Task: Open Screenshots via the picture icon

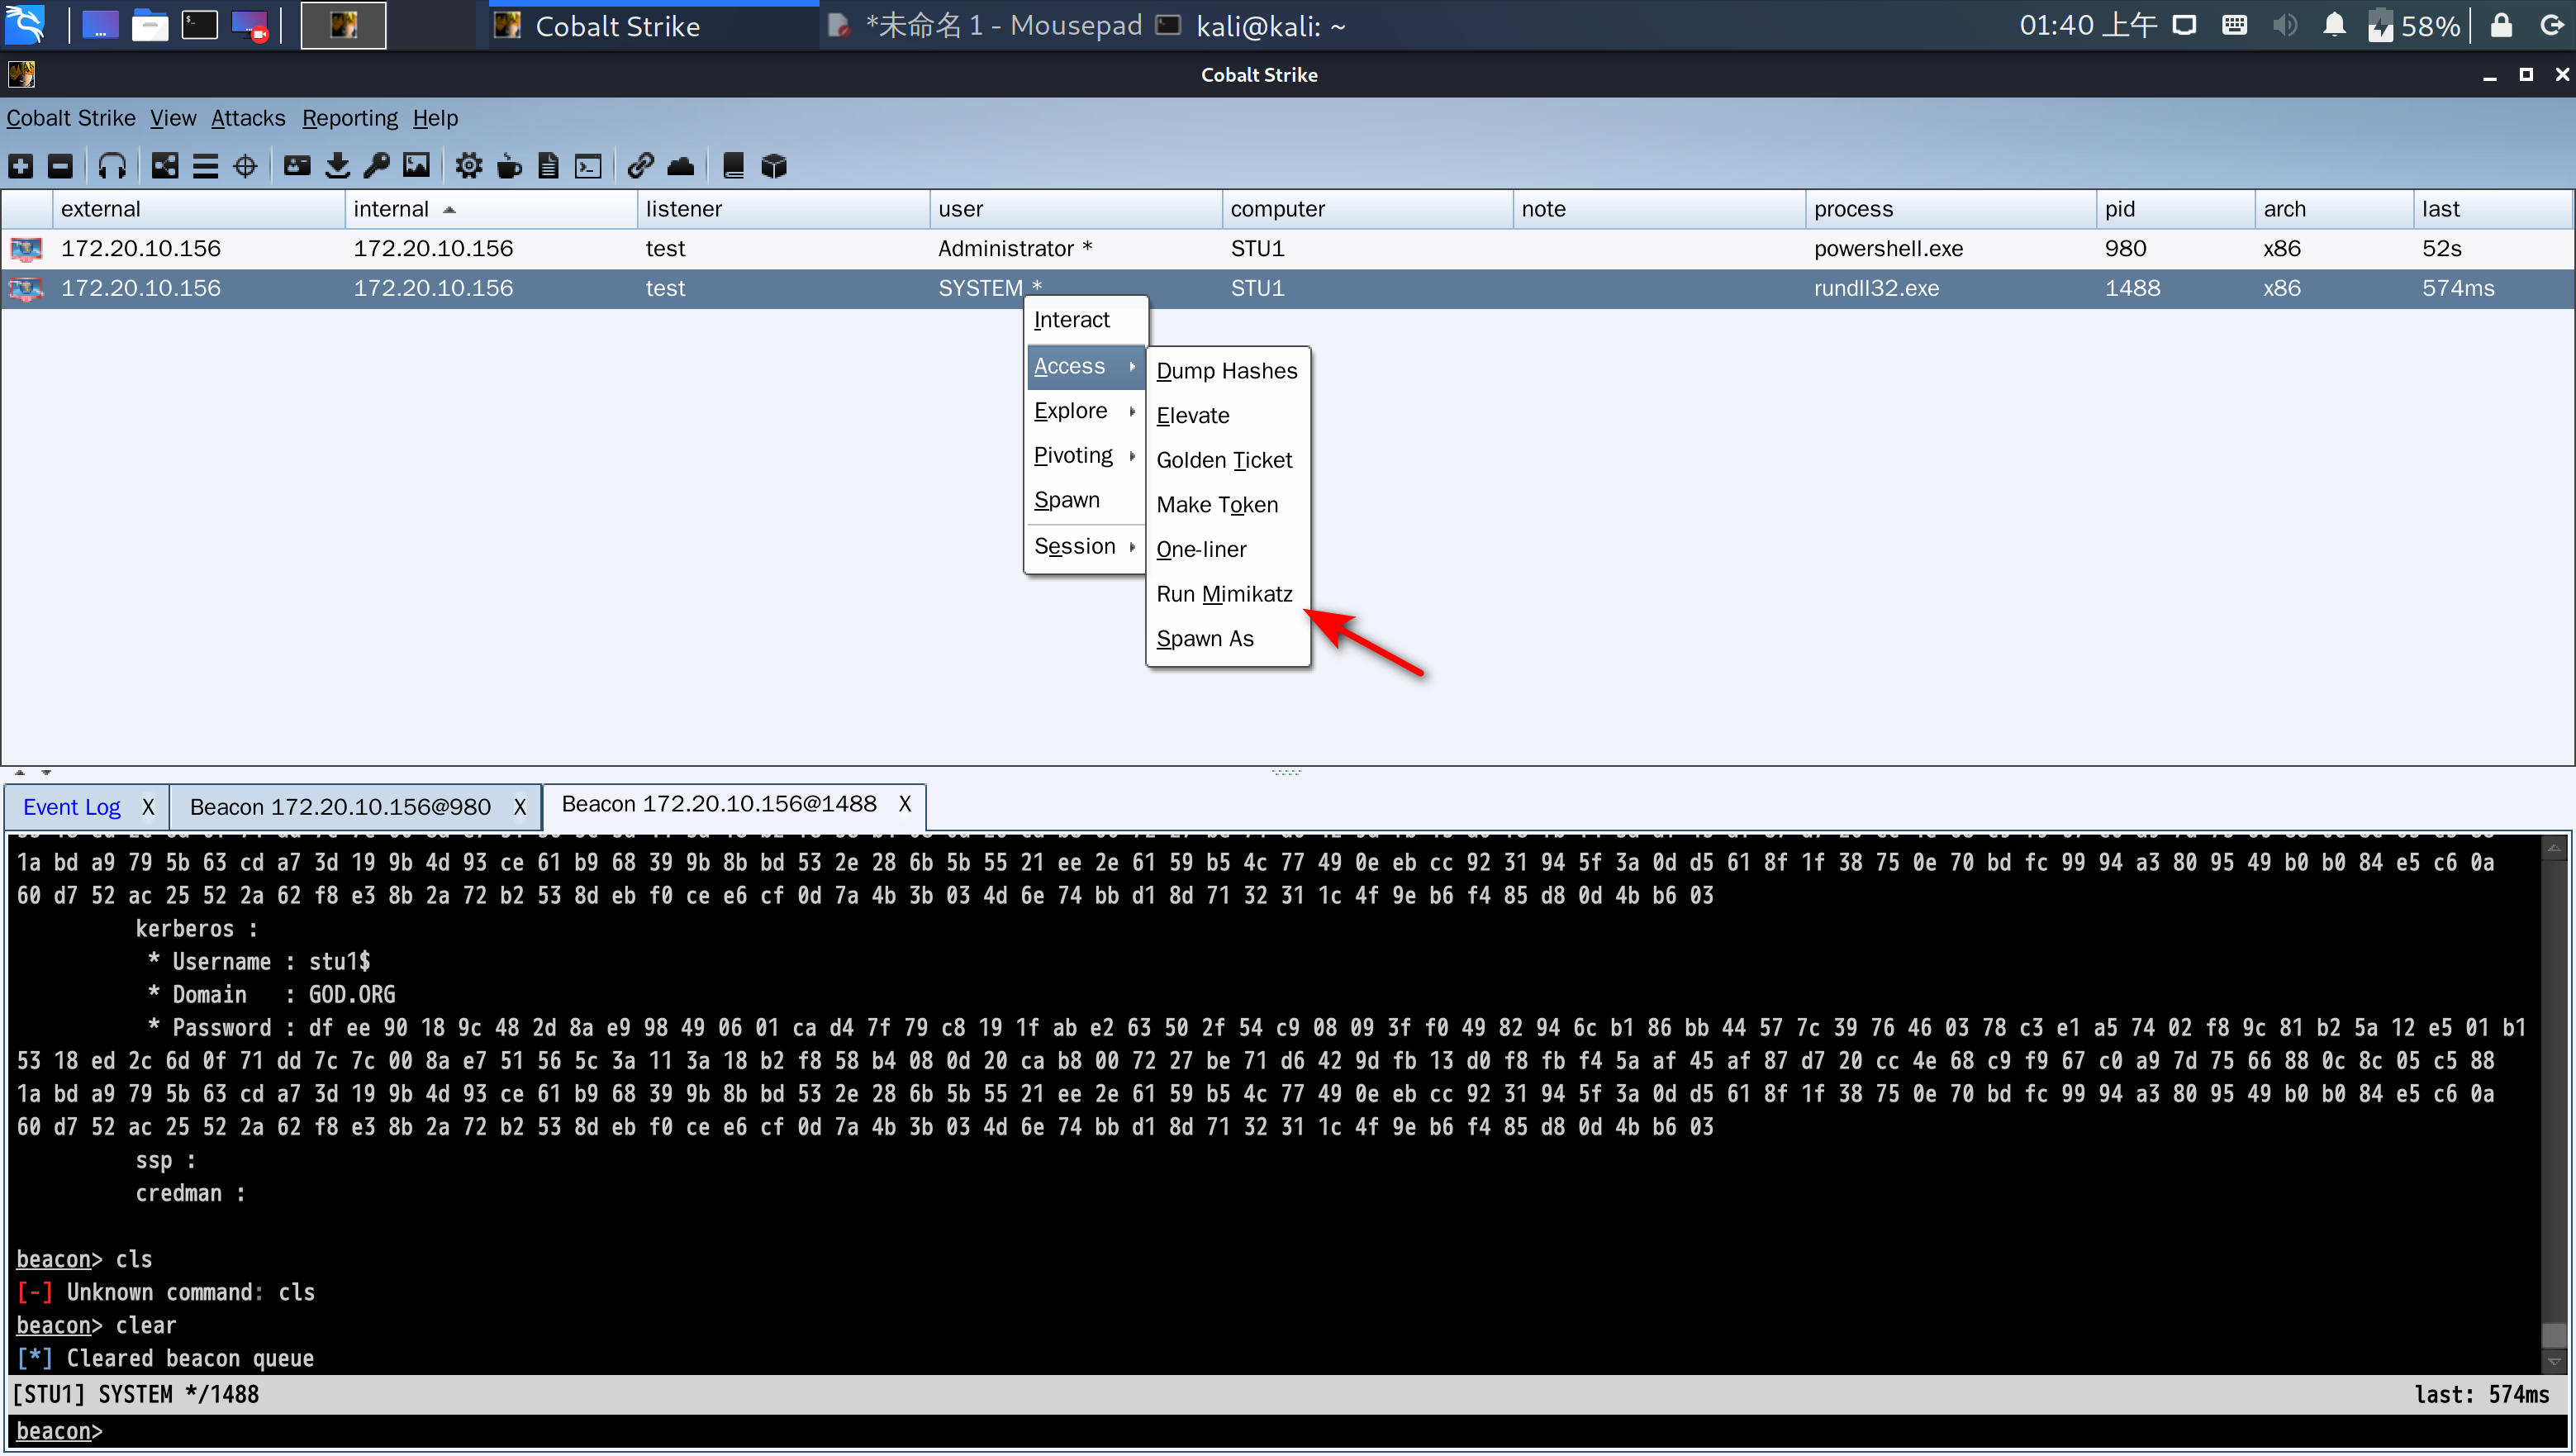Action: click(416, 166)
